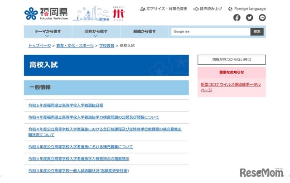Open 学力検査得点の簡易開示 link

pyautogui.click(x=78, y=159)
